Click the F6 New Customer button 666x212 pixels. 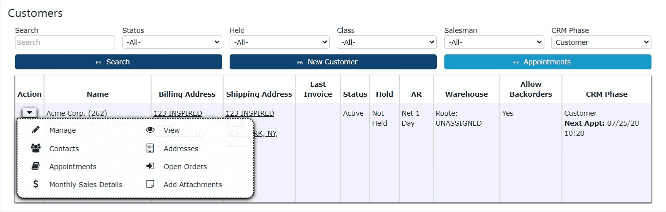[x=333, y=62]
